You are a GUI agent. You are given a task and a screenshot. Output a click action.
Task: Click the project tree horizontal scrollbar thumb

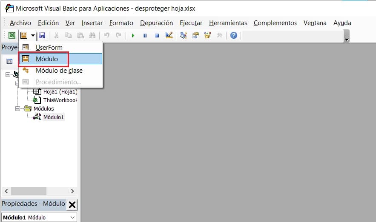29,191
